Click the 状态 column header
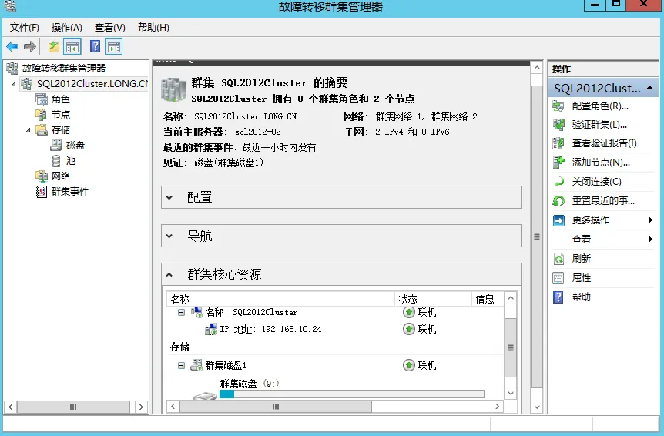 (433, 299)
